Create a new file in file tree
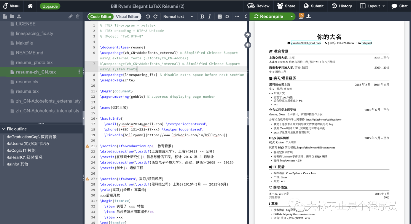The width and height of the screenshot is (411, 224). (x=5, y=16)
